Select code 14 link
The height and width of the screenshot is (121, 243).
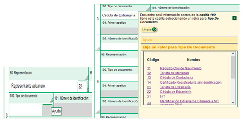[149, 82]
